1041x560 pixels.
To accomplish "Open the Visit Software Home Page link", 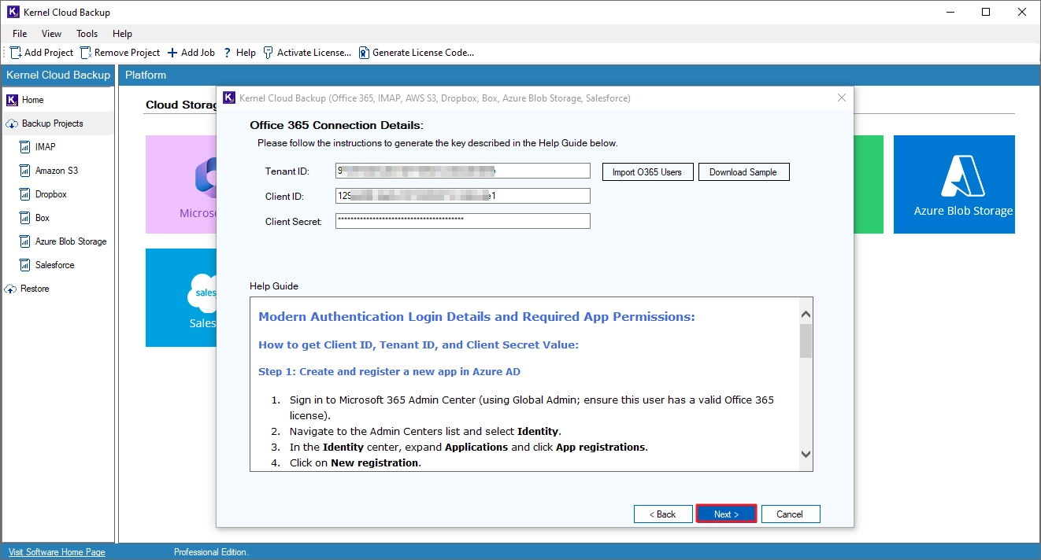I will 57,552.
